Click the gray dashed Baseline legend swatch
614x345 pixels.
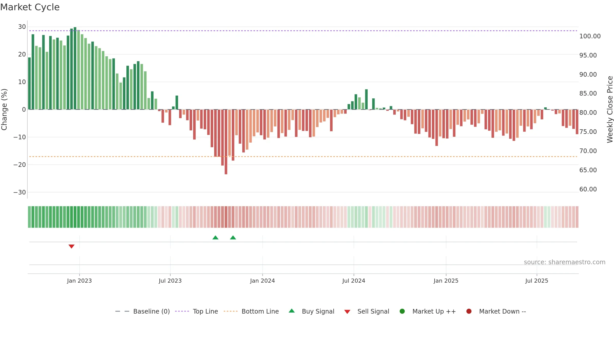coord(122,311)
